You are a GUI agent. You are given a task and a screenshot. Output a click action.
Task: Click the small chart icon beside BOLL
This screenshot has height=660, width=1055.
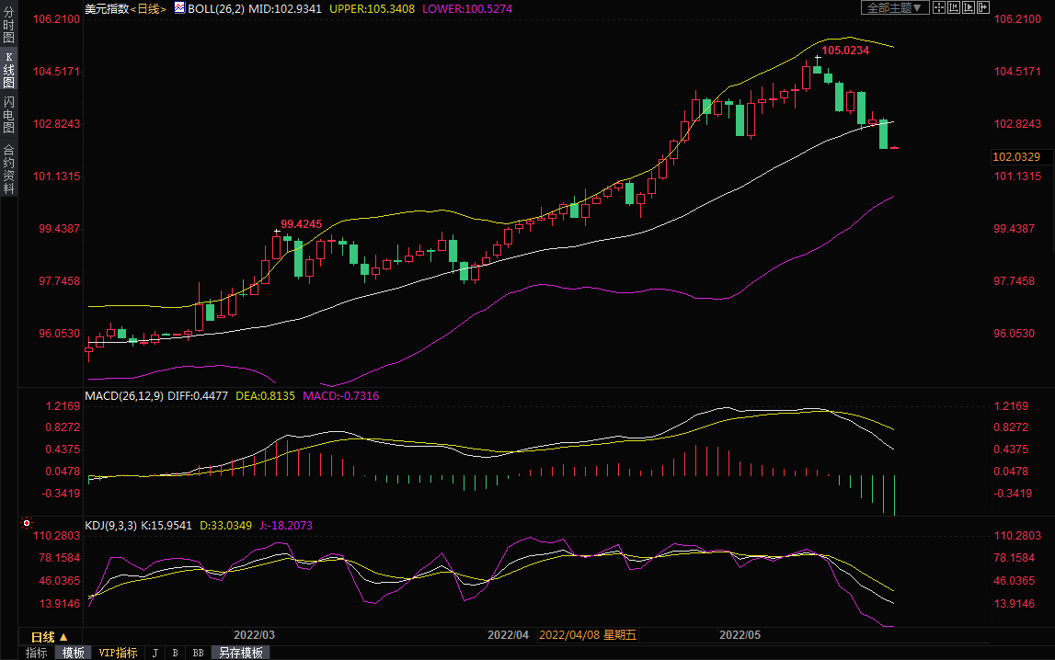tap(178, 7)
